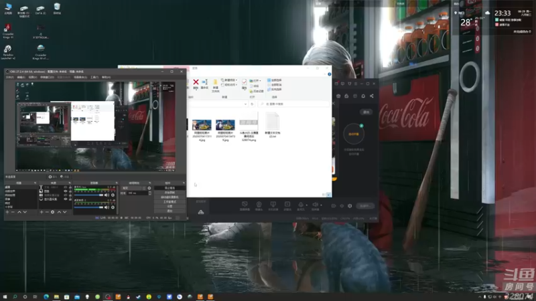The image size is (536, 301).
Task: Toggle lock of the text source in OBS
Action: (x=70, y=187)
